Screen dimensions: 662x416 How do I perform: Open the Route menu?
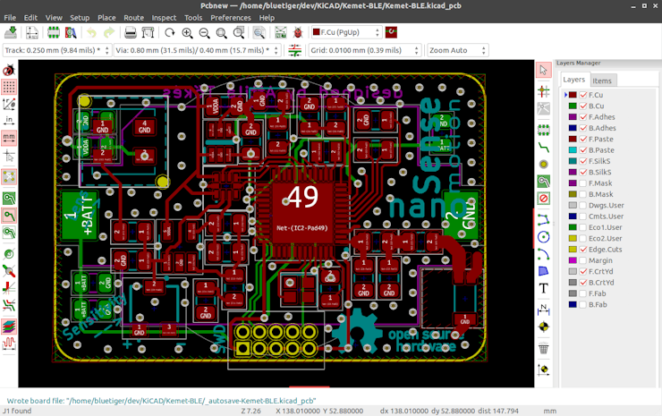click(133, 17)
